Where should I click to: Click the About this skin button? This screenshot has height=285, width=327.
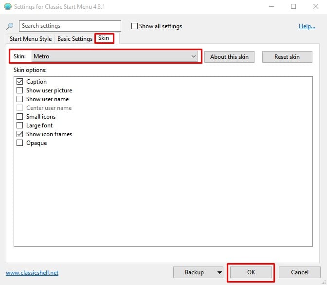click(229, 57)
